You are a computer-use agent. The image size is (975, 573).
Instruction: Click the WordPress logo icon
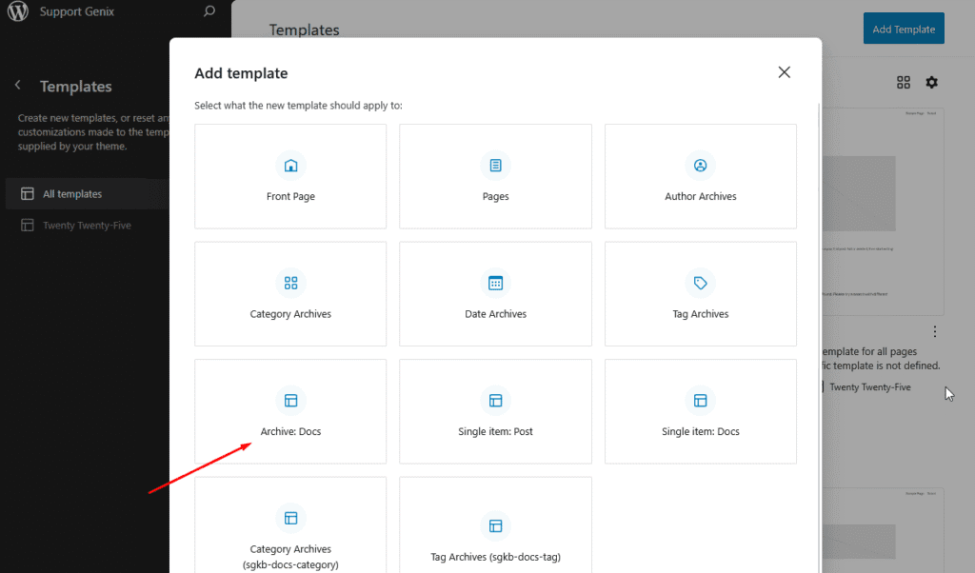coord(18,11)
